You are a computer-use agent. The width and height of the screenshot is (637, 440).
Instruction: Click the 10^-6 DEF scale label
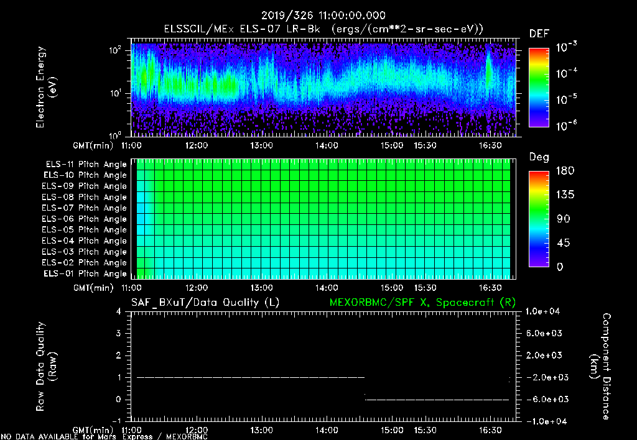[x=566, y=126]
